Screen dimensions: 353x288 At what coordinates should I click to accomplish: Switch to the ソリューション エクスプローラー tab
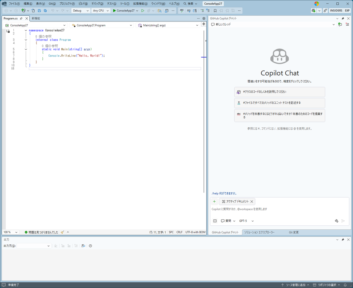(259, 232)
